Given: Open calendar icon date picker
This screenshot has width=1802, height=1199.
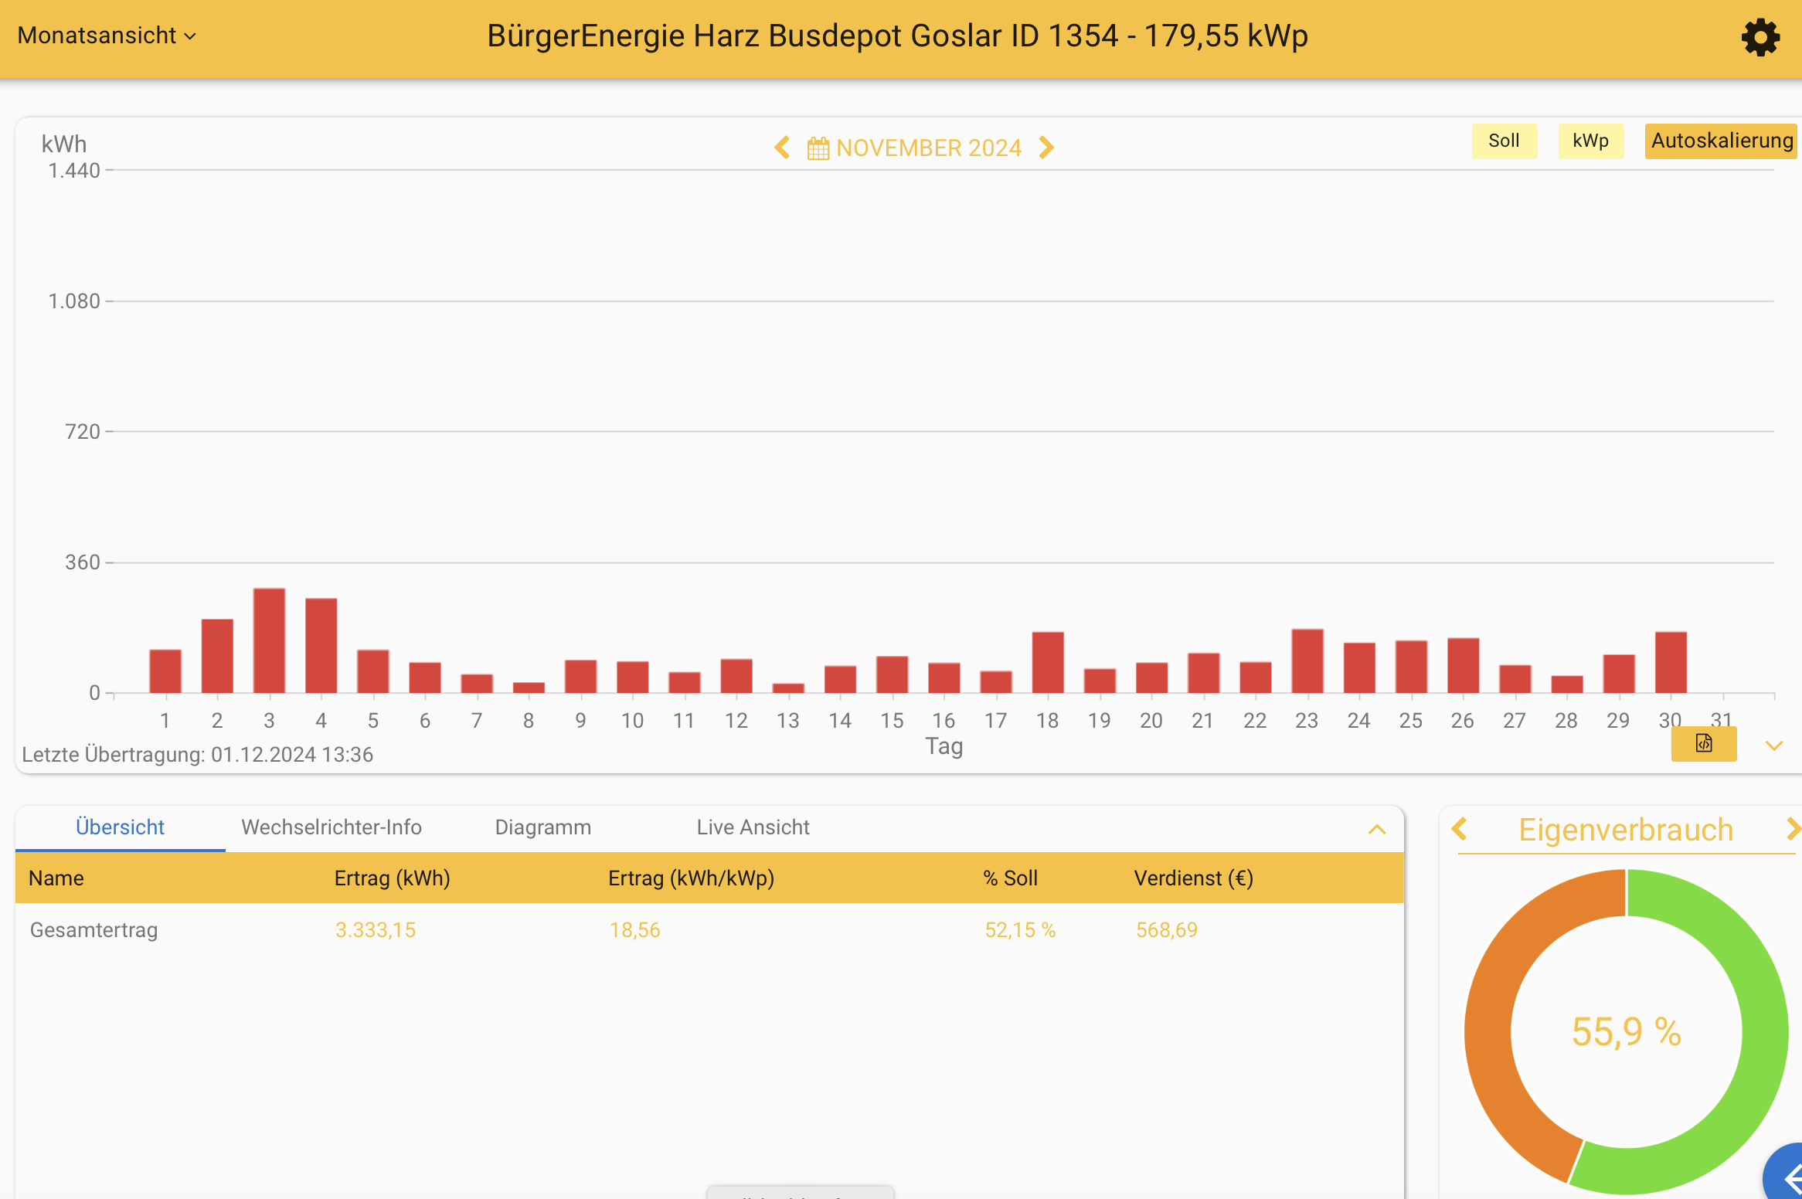Looking at the screenshot, I should (x=818, y=148).
